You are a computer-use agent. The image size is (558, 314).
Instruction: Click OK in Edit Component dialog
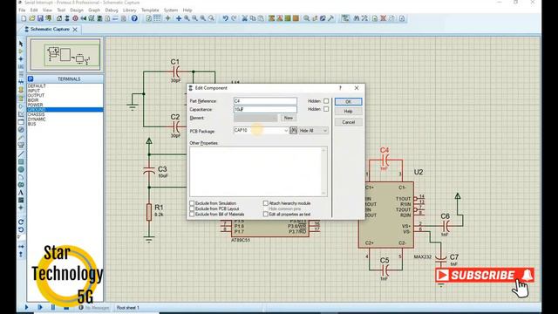pyautogui.click(x=348, y=102)
